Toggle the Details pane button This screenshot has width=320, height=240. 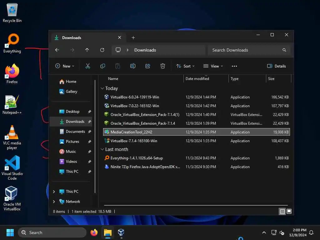click(x=277, y=66)
